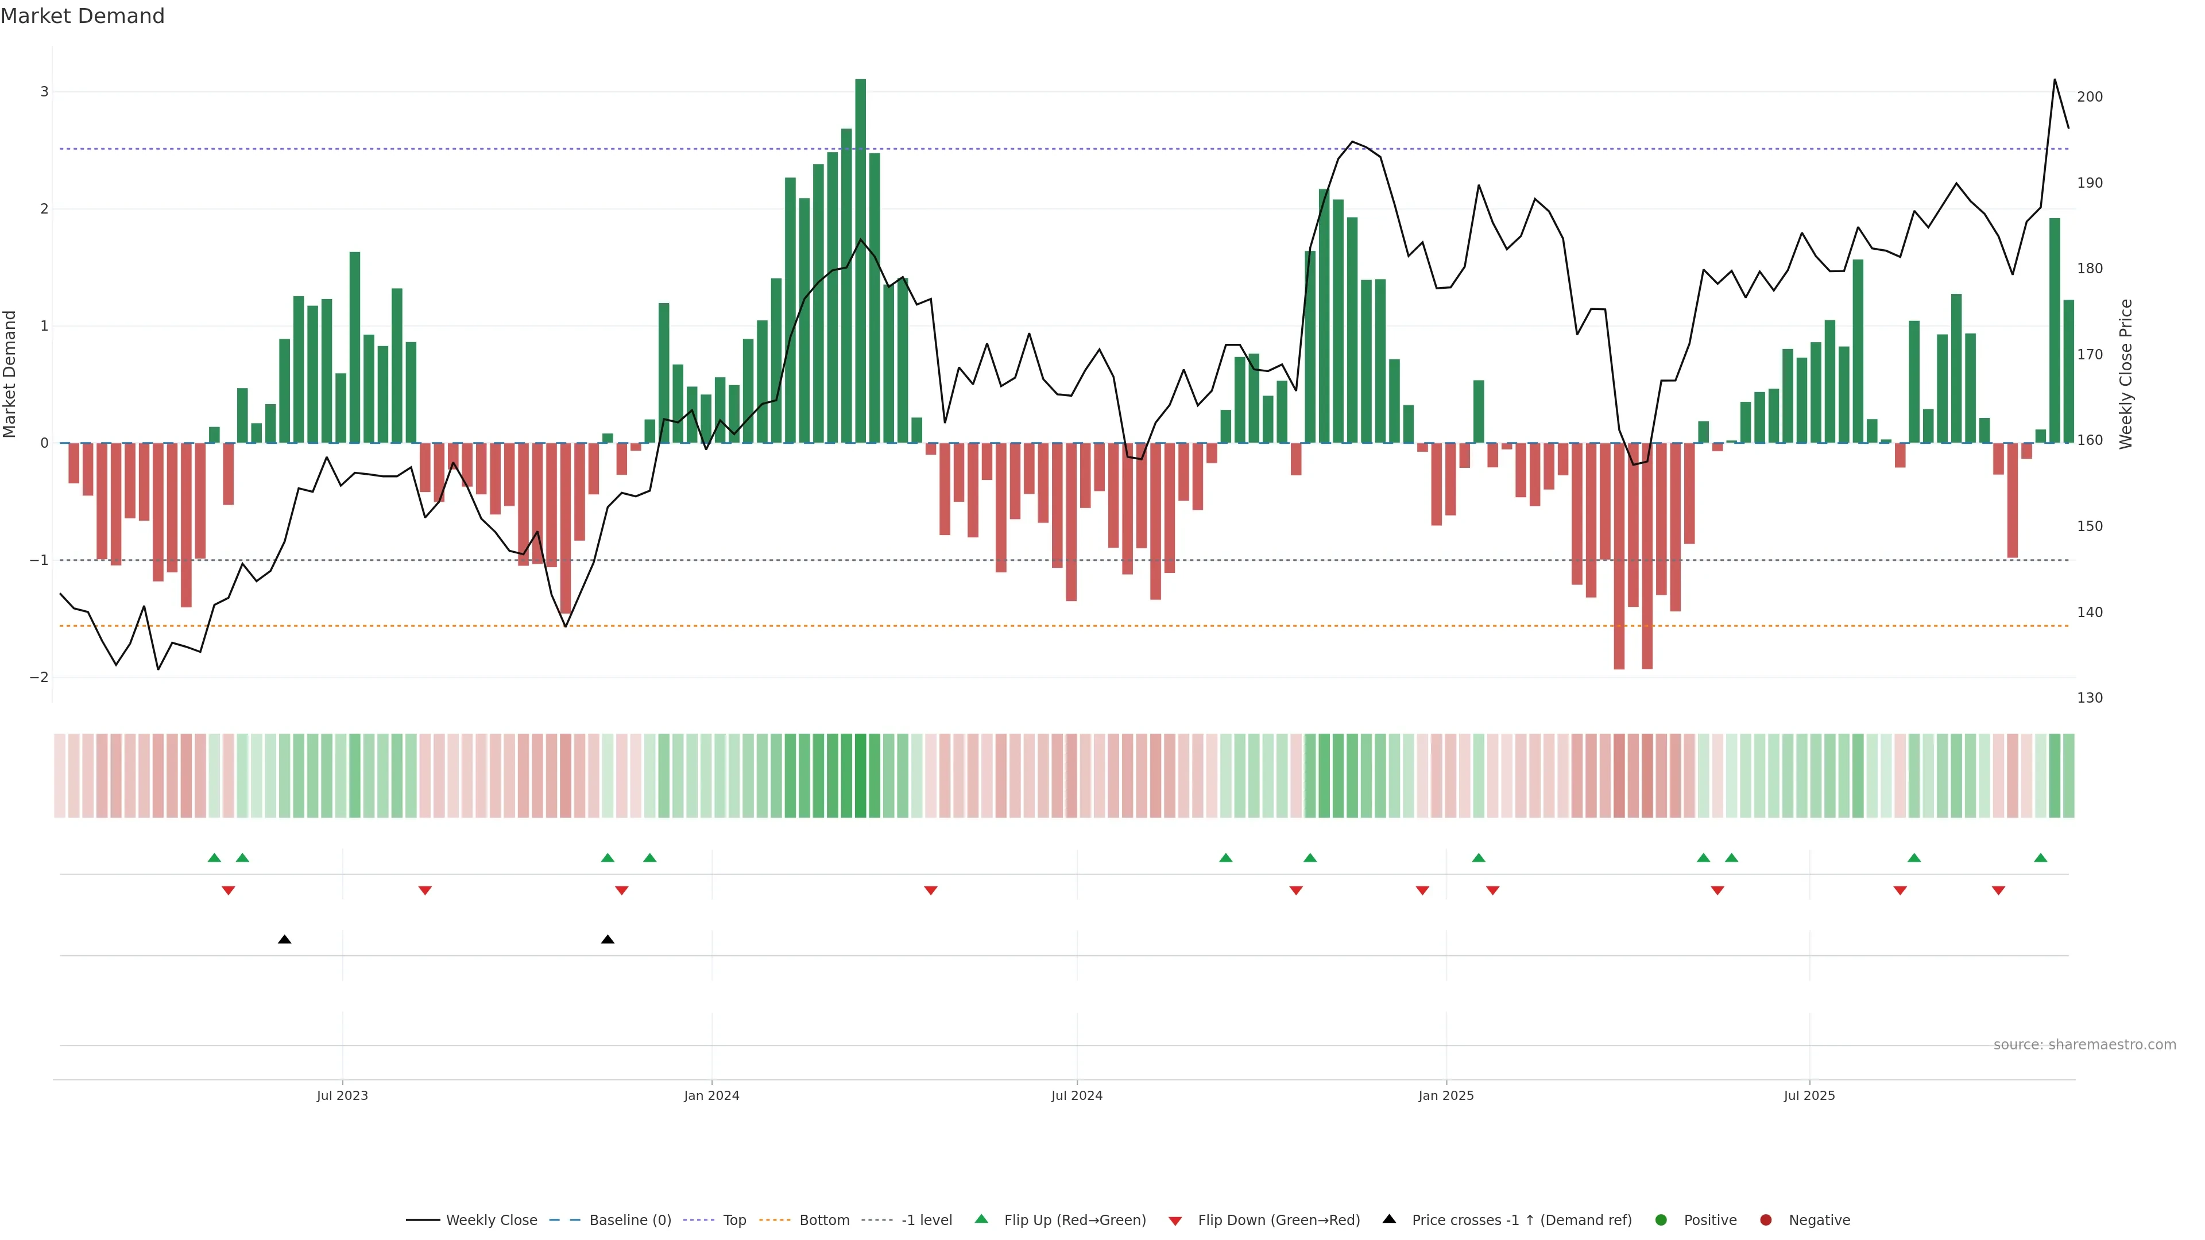Click the first black price-cross triangle marker

[284, 940]
